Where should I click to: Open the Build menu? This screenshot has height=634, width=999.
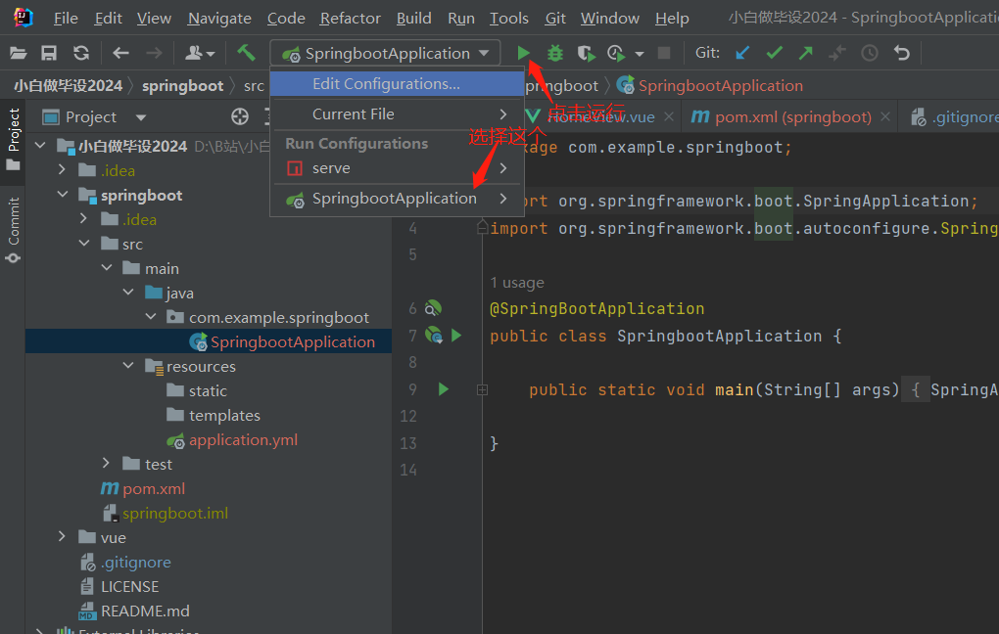[413, 19]
